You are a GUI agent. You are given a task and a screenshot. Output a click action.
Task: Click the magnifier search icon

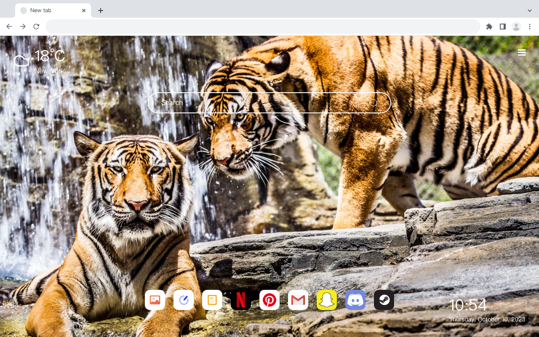click(373, 103)
